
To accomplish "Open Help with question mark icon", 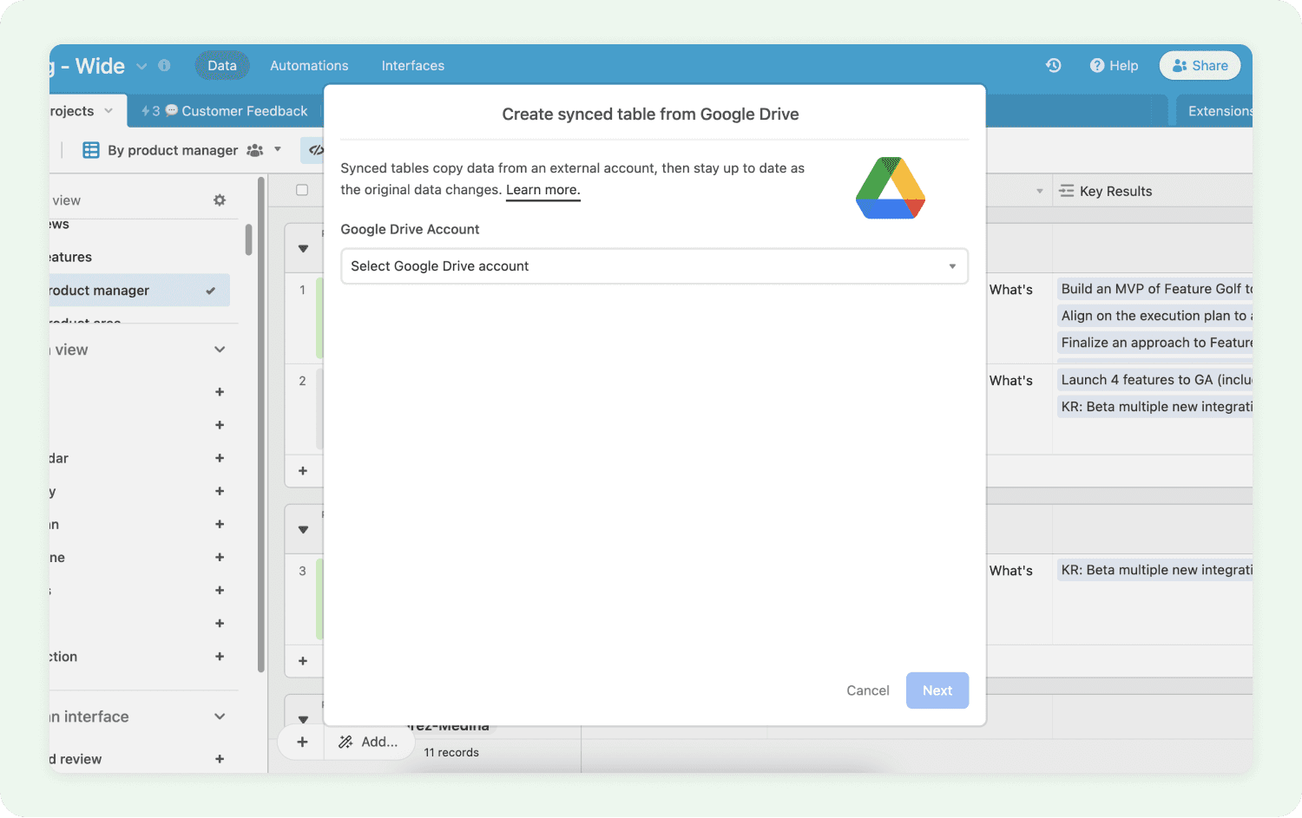I will (x=1114, y=65).
